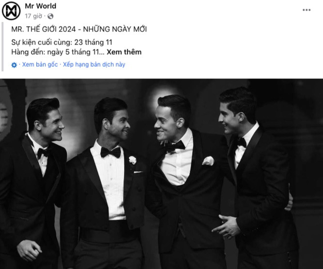This screenshot has height=269, width=323.
Task: Open translation settings gear icon
Action: point(14,65)
